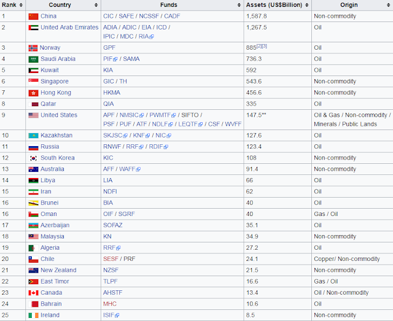Click the Saudi Arabia flag
393x321 pixels.
(x=33, y=59)
